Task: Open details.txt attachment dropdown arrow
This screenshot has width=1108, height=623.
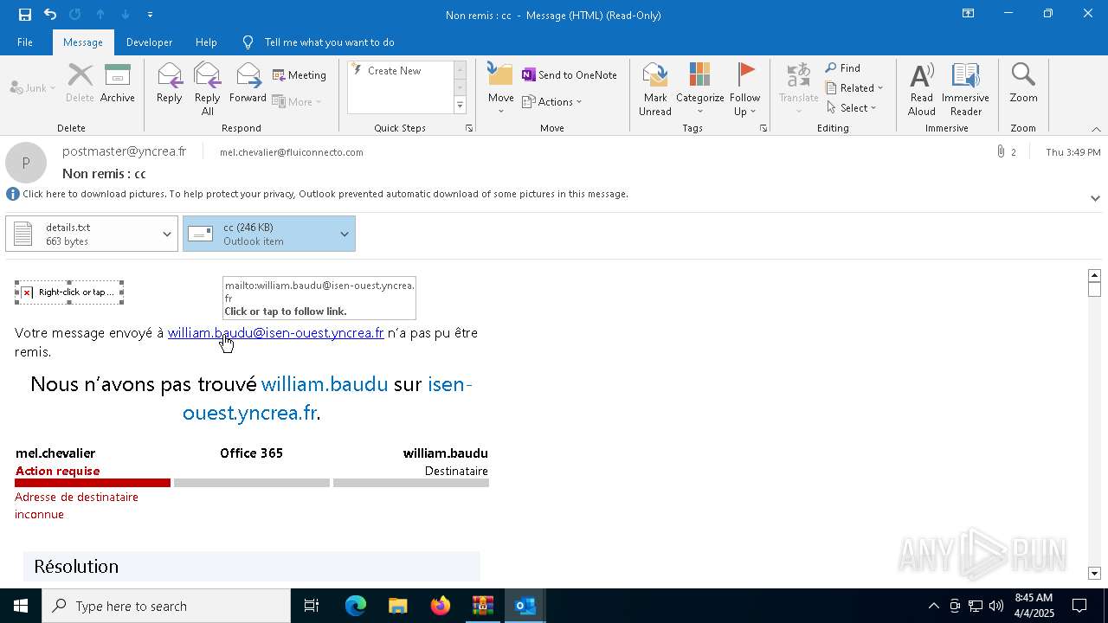Action: [x=167, y=234]
